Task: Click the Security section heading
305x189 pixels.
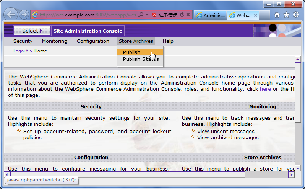Action: 91,107
